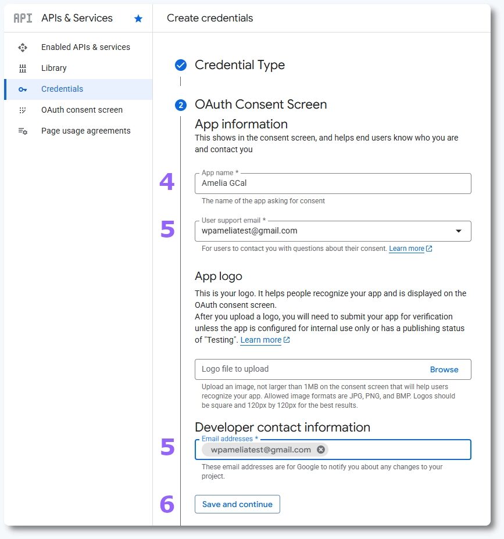
Task: Remove the wpameliatest@gmail.com email chip
Action: [x=320, y=450]
